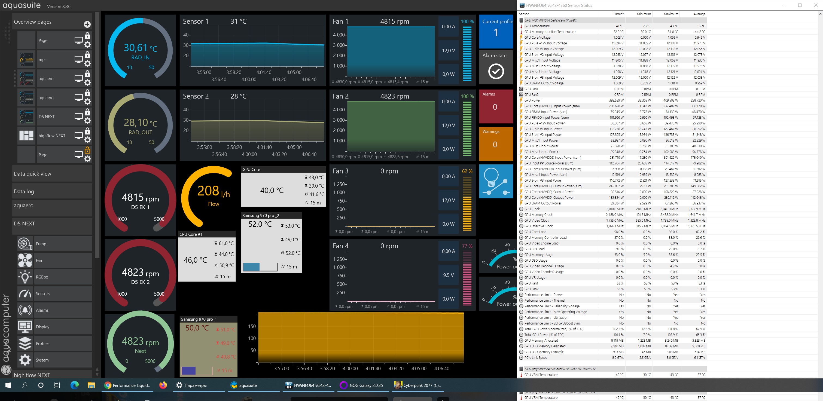The height and width of the screenshot is (401, 823).
Task: Collapse the D5 NEXT device section
Action: [52, 224]
